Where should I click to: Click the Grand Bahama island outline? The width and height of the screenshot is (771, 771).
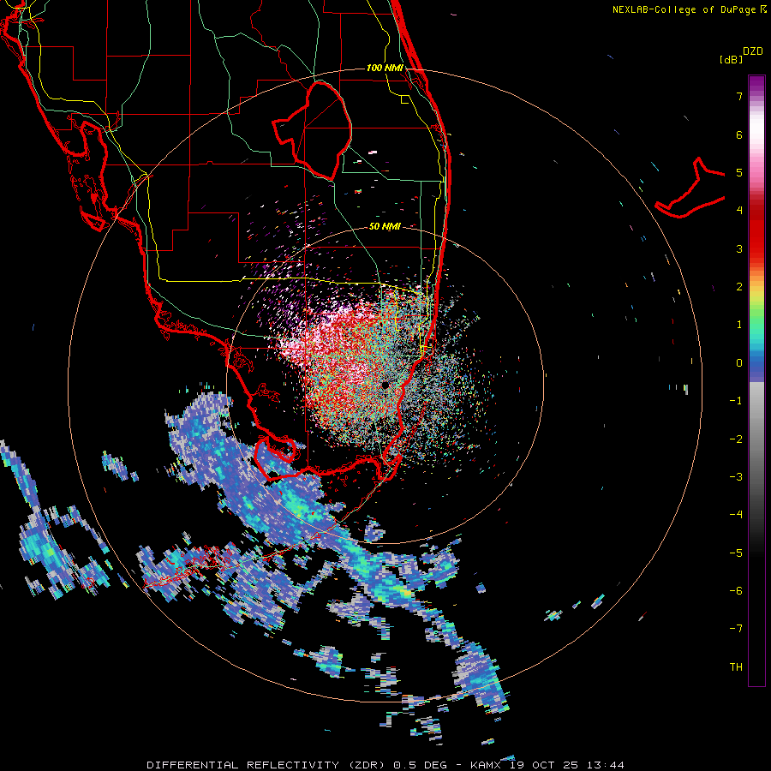click(690, 189)
